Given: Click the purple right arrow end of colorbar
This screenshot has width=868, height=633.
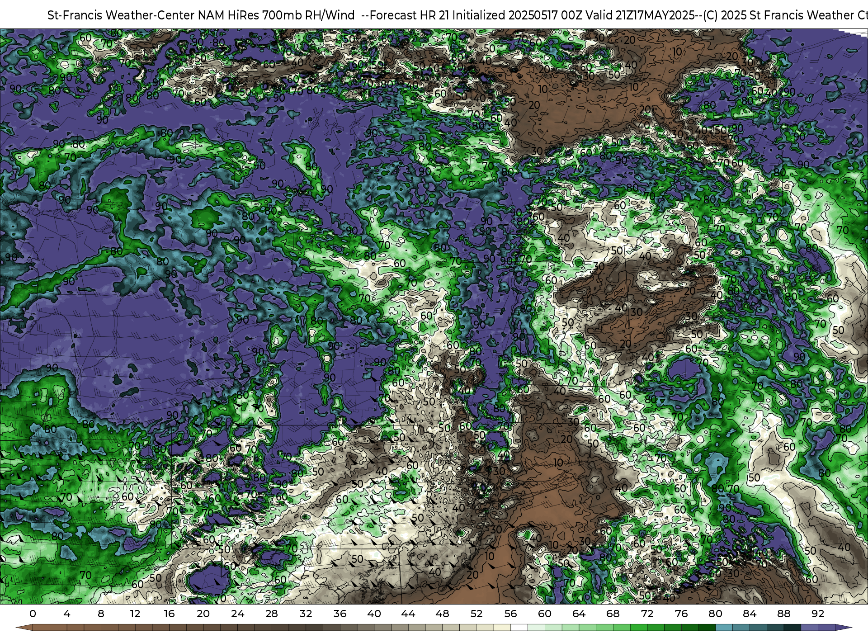Looking at the screenshot, I should pos(844,628).
